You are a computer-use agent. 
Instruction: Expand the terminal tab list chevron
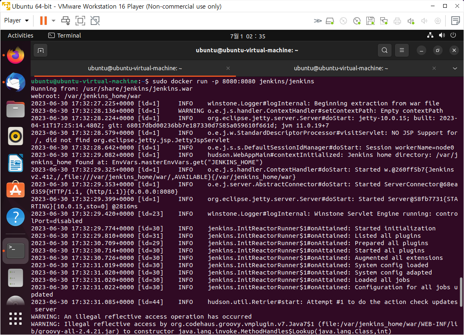455,68
